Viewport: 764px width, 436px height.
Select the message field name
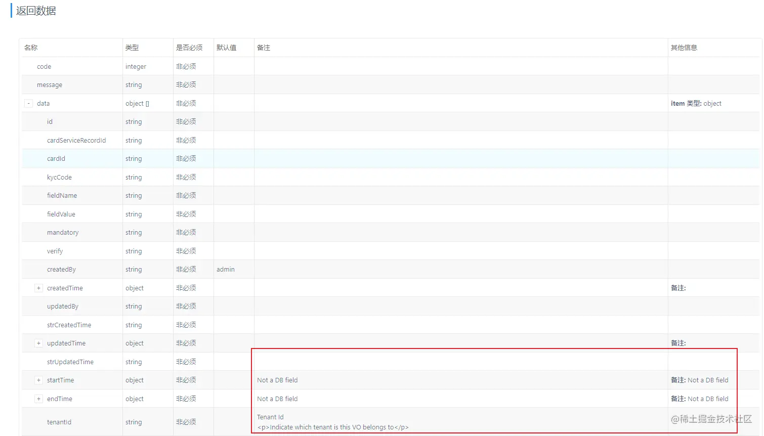point(50,85)
